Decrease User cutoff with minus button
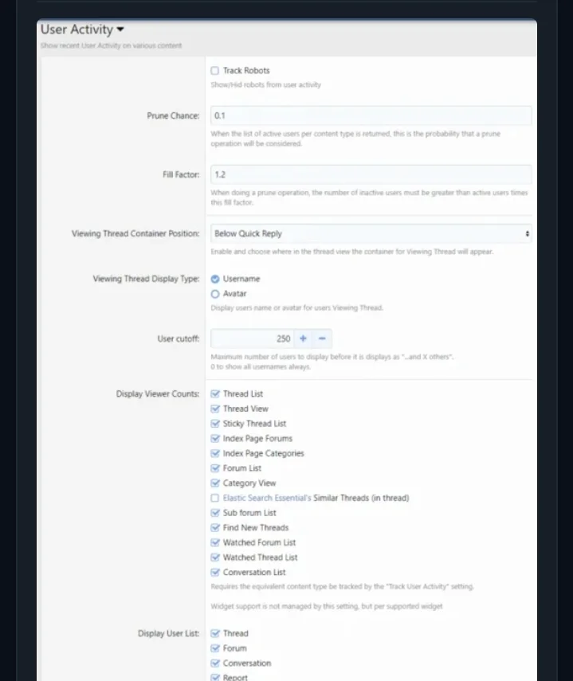 [322, 339]
